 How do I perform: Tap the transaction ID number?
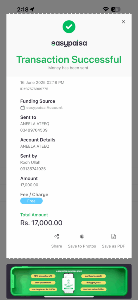34,89
